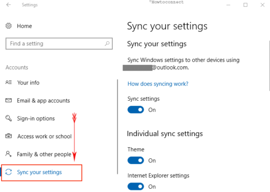Image resolution: width=270 pixels, height=192 pixels.
Task: Close the Settings window
Action: pyautogui.click(x=263, y=5)
